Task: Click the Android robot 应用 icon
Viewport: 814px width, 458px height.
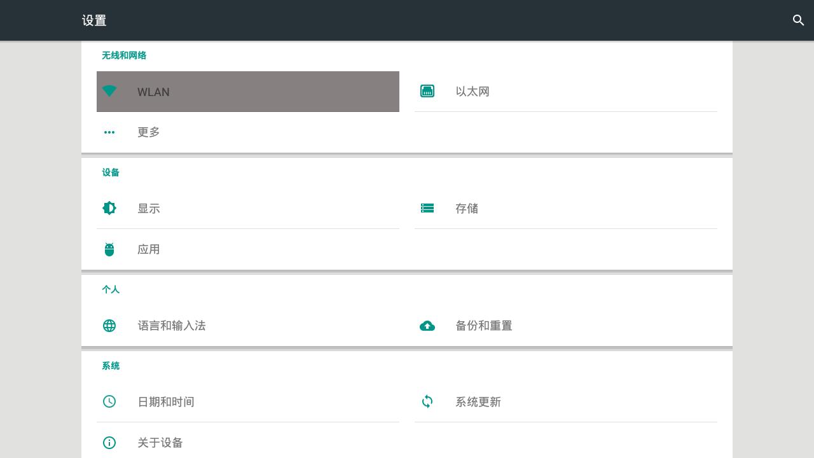Action: (x=109, y=249)
